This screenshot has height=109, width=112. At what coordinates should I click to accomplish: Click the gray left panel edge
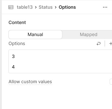(x=1, y=54)
